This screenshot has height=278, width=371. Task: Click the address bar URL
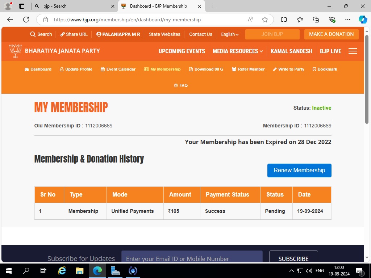tap(127, 20)
